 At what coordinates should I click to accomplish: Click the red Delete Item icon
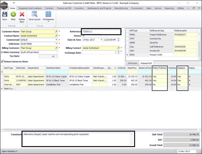[22, 14]
